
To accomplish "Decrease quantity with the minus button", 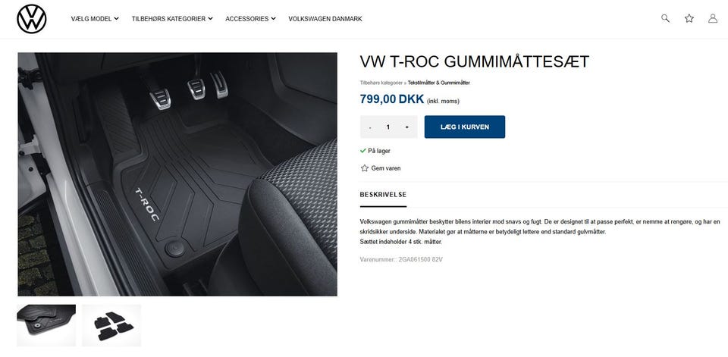I will click(369, 127).
